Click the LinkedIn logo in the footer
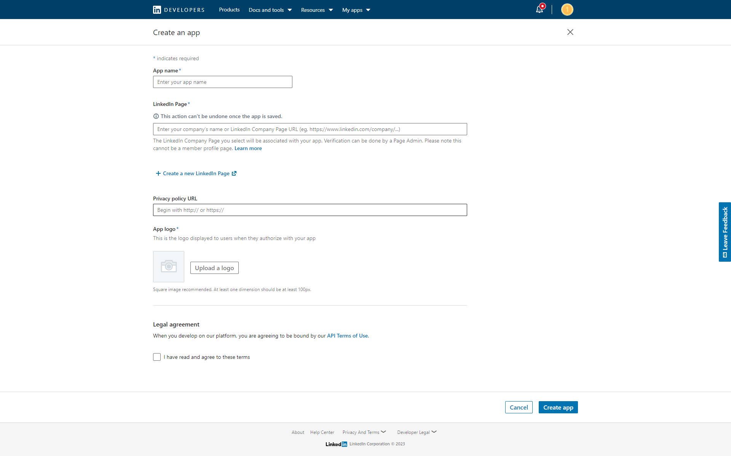Screen dimensions: 731x456 336,444
